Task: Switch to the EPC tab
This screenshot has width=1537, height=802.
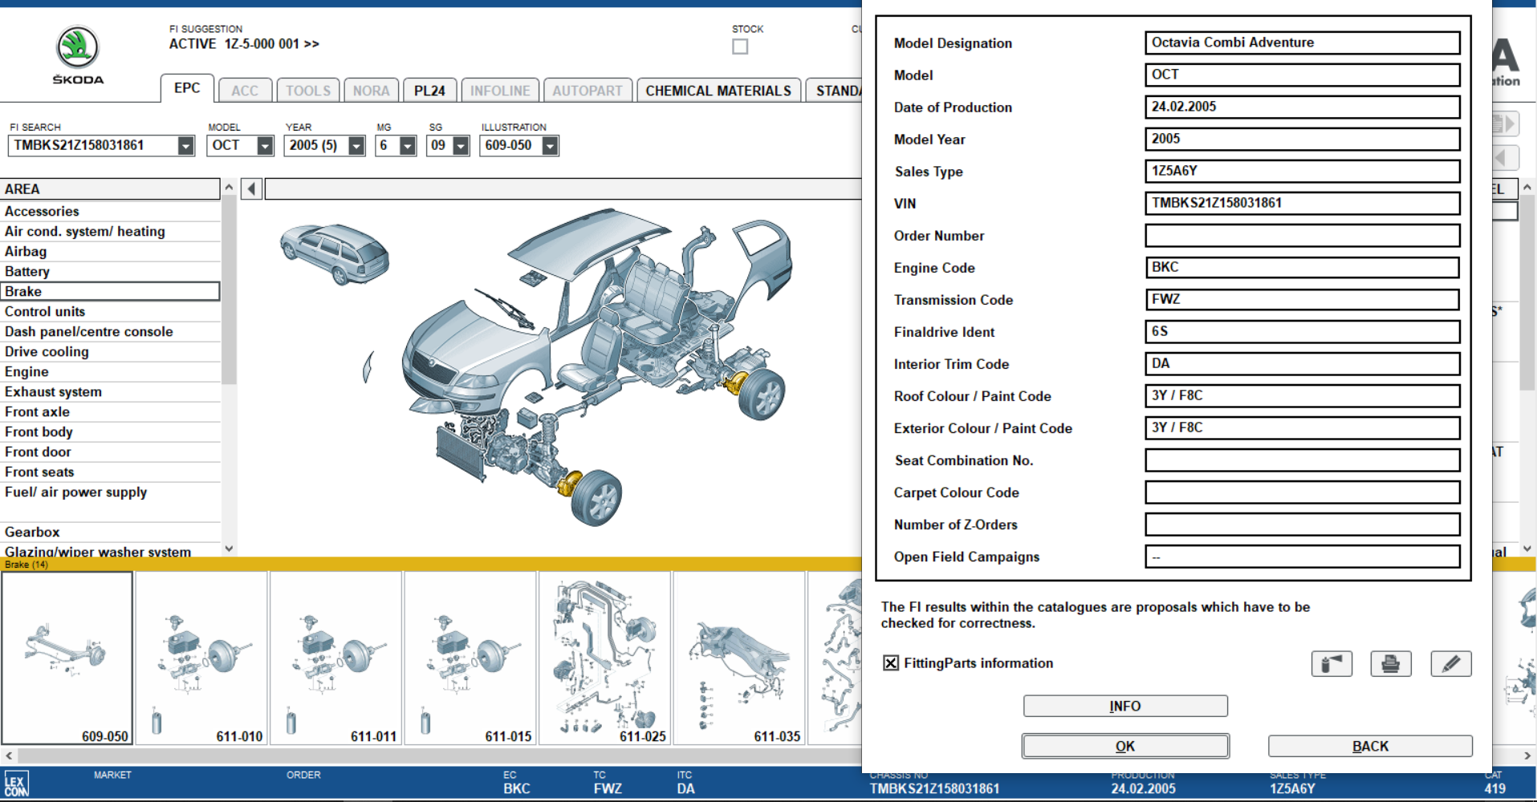Action: coord(187,88)
